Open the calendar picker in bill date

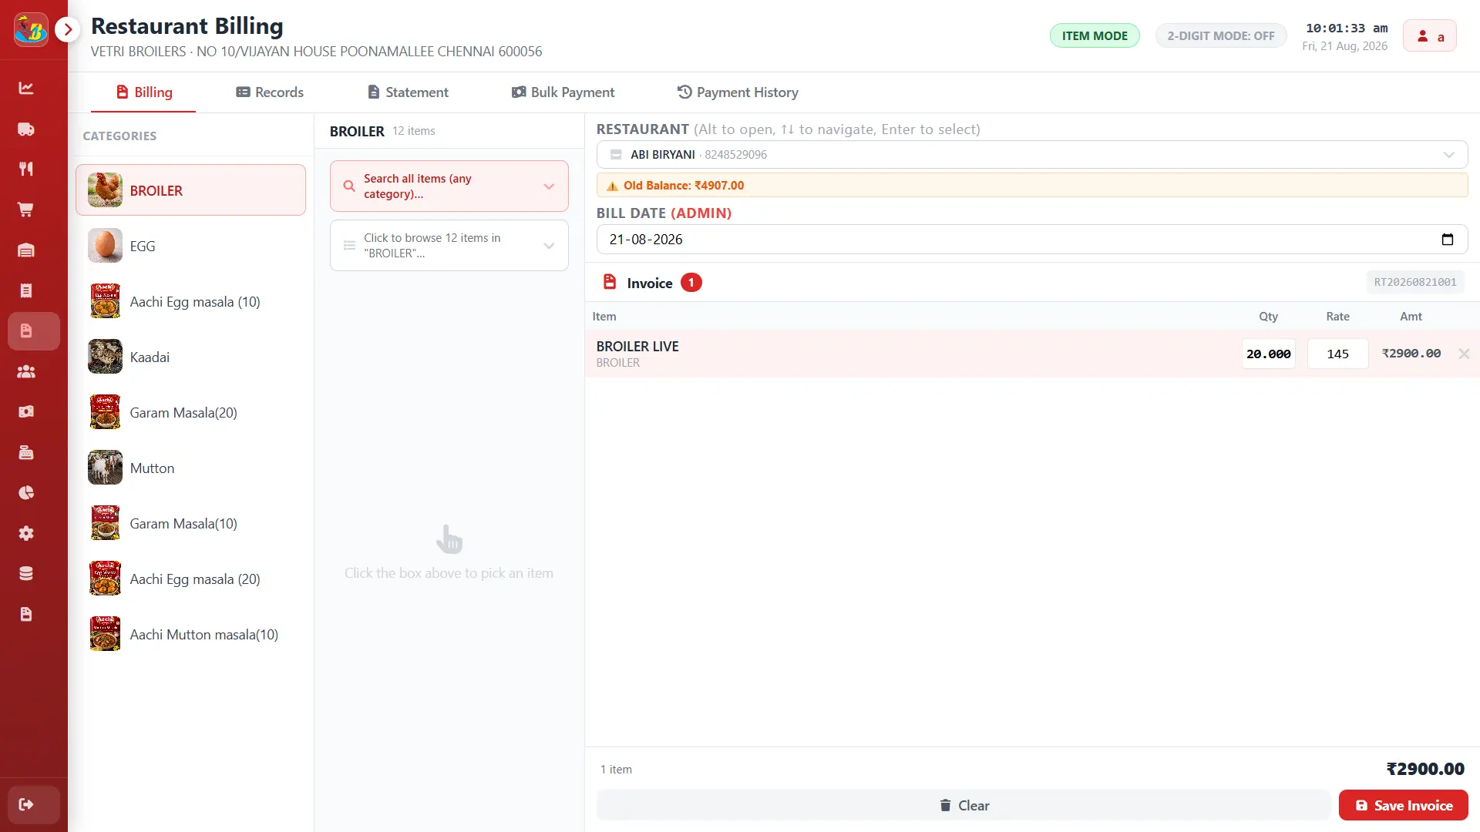[x=1448, y=240]
